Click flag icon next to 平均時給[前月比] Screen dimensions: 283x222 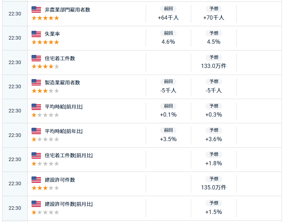36,107
